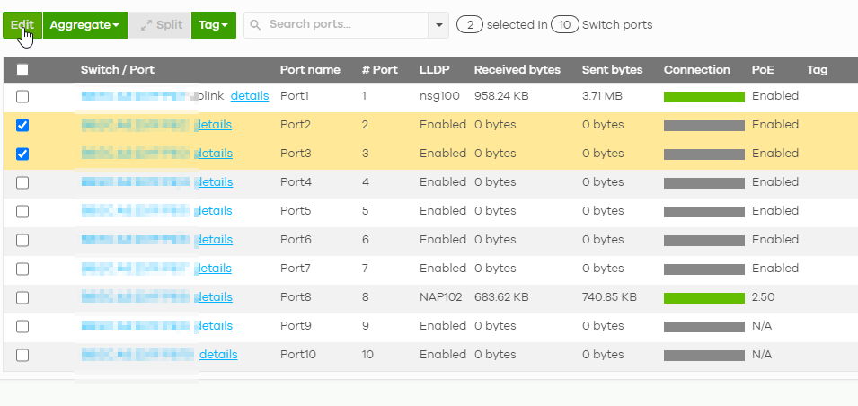Open the Tag dropdown menu
The width and height of the screenshot is (858, 406).
(x=213, y=25)
